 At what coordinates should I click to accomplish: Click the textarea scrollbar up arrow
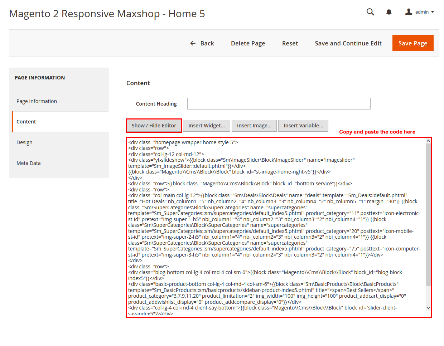coord(428,141)
